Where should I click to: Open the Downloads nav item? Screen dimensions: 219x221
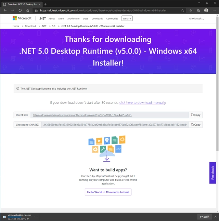pyautogui.click(x=97, y=19)
